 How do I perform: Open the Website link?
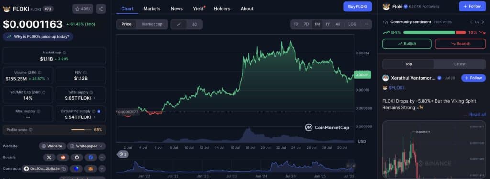pyautogui.click(x=52, y=146)
